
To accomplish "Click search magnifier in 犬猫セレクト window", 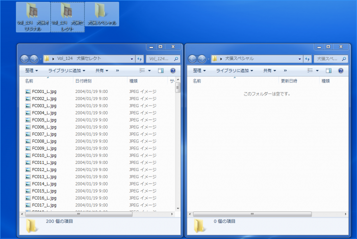I will (x=176, y=59).
